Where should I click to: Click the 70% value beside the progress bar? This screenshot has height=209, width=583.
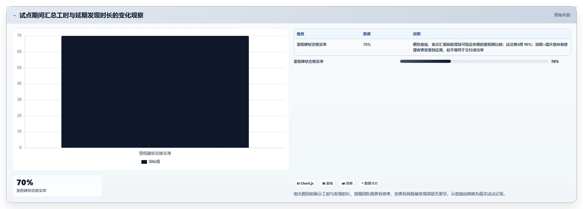[x=555, y=62]
